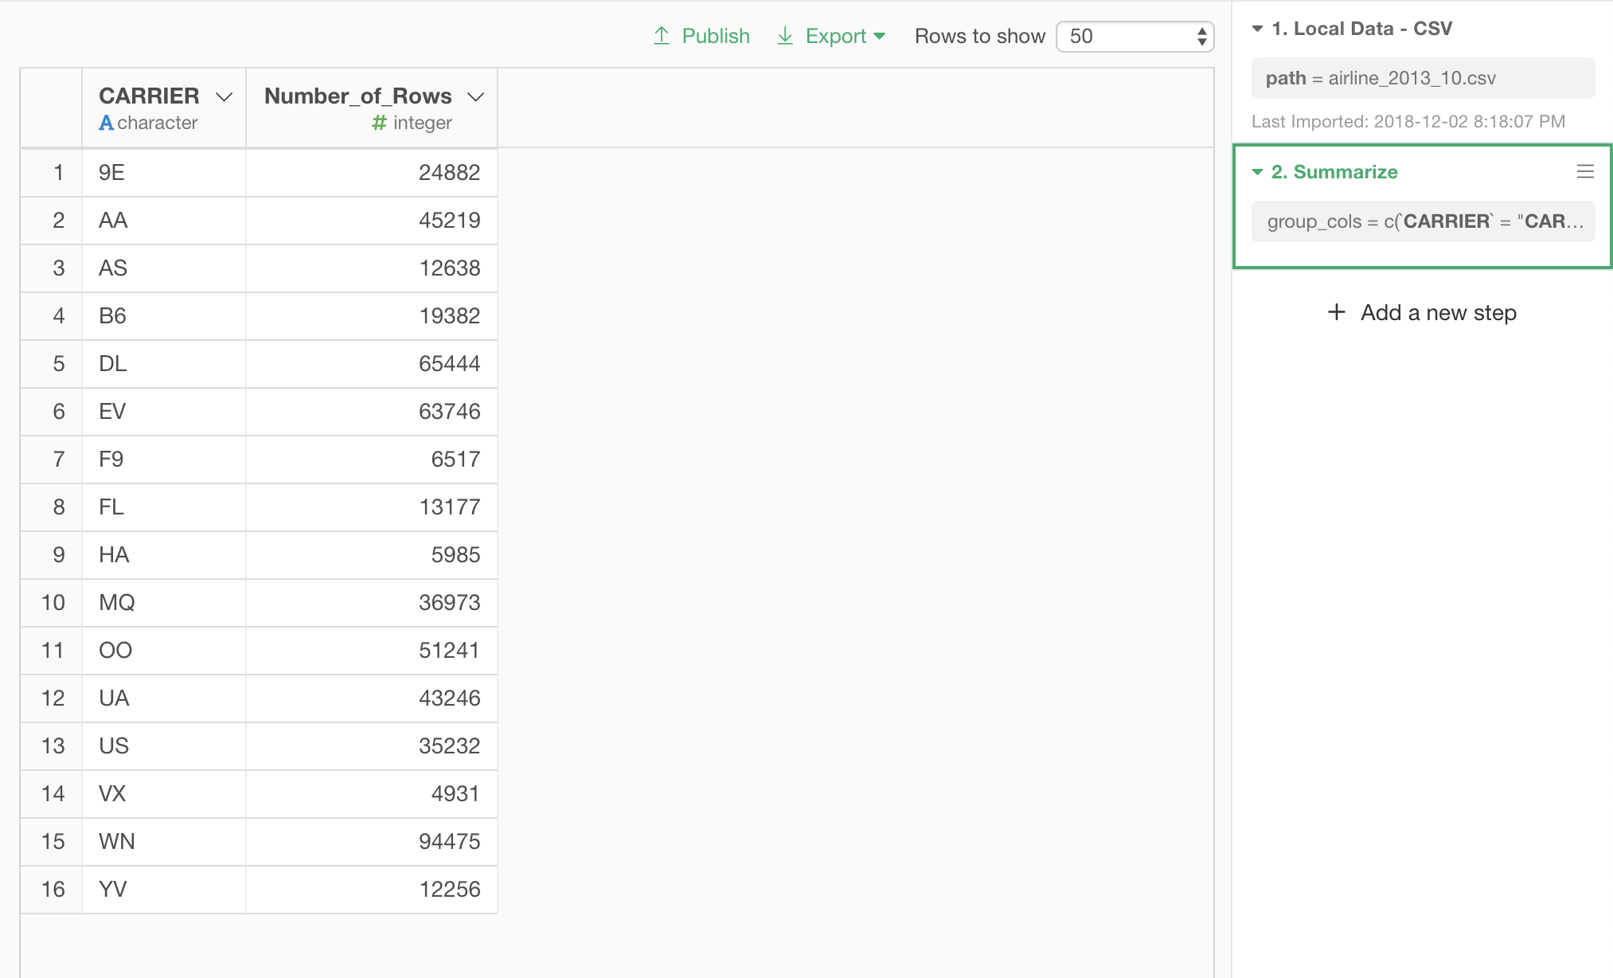Click the Export download icon

(785, 36)
